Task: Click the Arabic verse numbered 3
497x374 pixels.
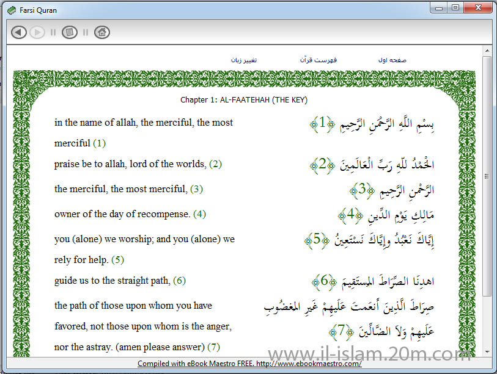Action: tap(391, 190)
